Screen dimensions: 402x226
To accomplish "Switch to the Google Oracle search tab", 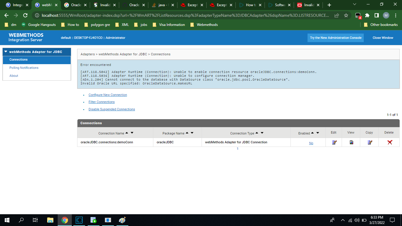I will [x=75, y=5].
